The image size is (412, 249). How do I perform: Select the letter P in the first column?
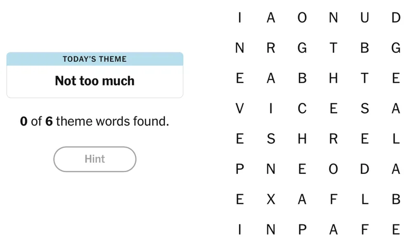click(239, 169)
